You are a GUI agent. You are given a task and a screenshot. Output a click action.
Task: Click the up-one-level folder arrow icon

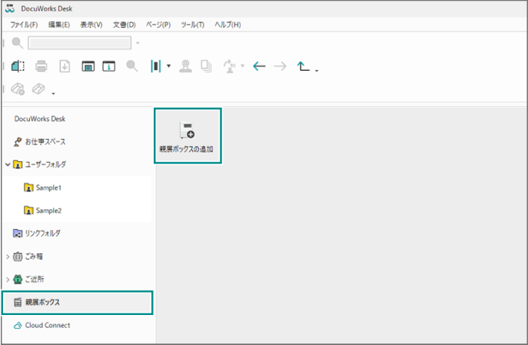[x=304, y=66]
